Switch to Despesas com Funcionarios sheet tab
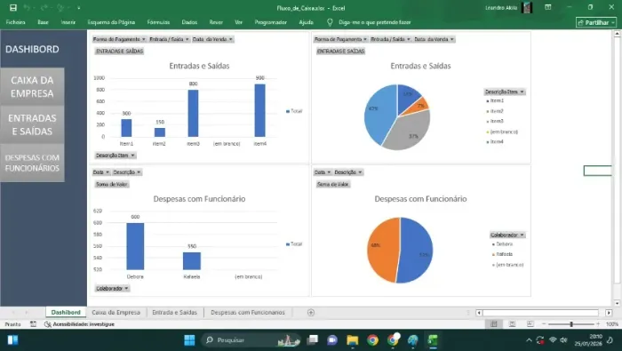Image resolution: width=622 pixels, height=351 pixels. pyautogui.click(x=248, y=313)
